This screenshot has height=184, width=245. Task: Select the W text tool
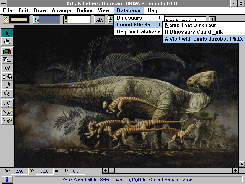7,68
